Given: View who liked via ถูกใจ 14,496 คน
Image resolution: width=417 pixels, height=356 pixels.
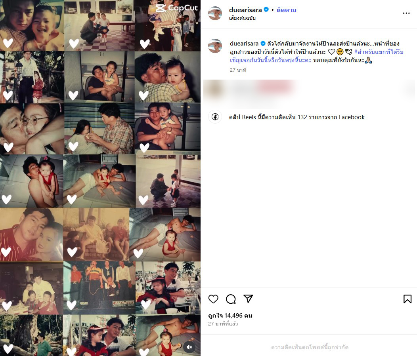Looking at the screenshot, I should pyautogui.click(x=230, y=315).
